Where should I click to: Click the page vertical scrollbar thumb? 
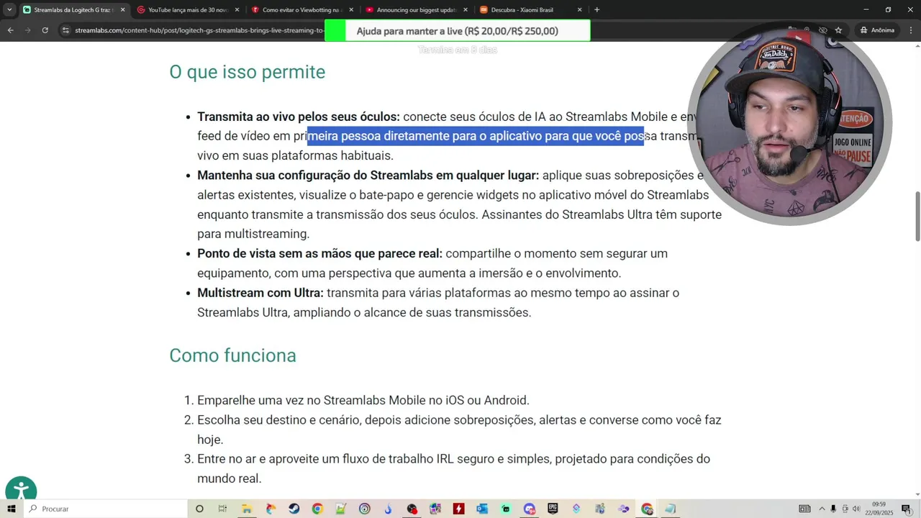point(917,216)
